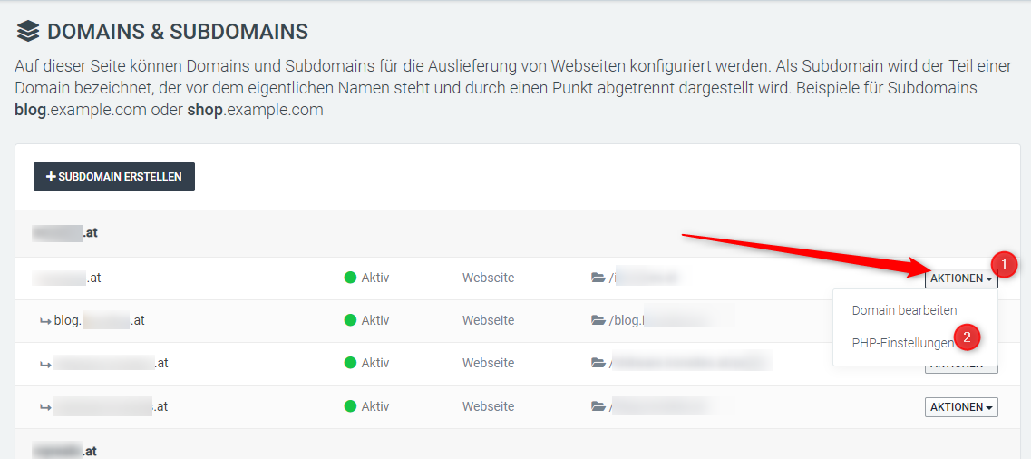Viewport: 1031px width, 459px height.
Task: Select Domain bearbeiten from the open menu
Action: pos(904,310)
